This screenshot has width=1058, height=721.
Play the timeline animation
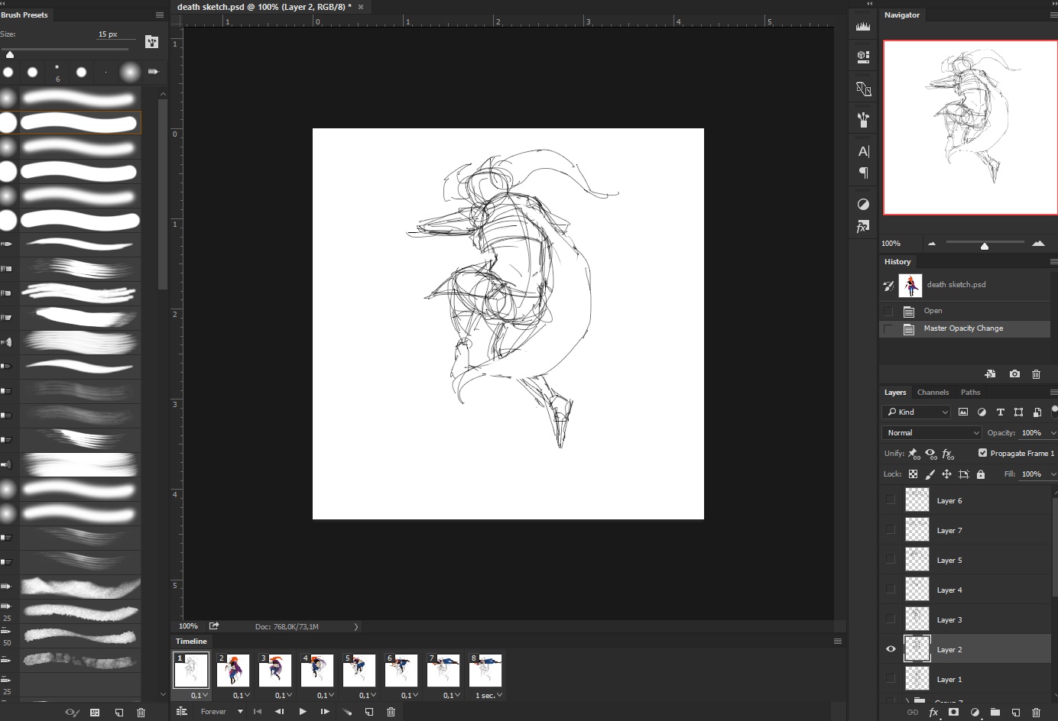coord(303,711)
